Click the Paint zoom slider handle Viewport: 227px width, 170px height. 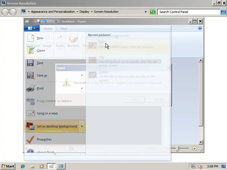[x=178, y=148]
